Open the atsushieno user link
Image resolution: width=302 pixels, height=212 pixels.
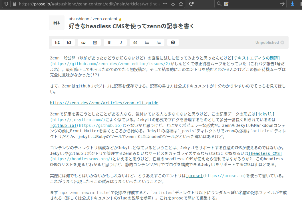click(x=79, y=19)
